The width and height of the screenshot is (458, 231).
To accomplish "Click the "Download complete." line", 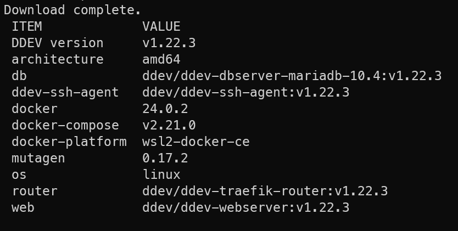I will coord(72,10).
